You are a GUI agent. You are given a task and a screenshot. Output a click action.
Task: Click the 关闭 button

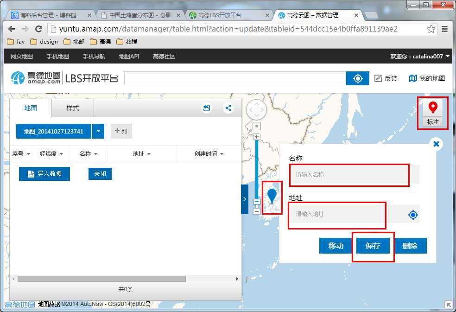tap(100, 174)
